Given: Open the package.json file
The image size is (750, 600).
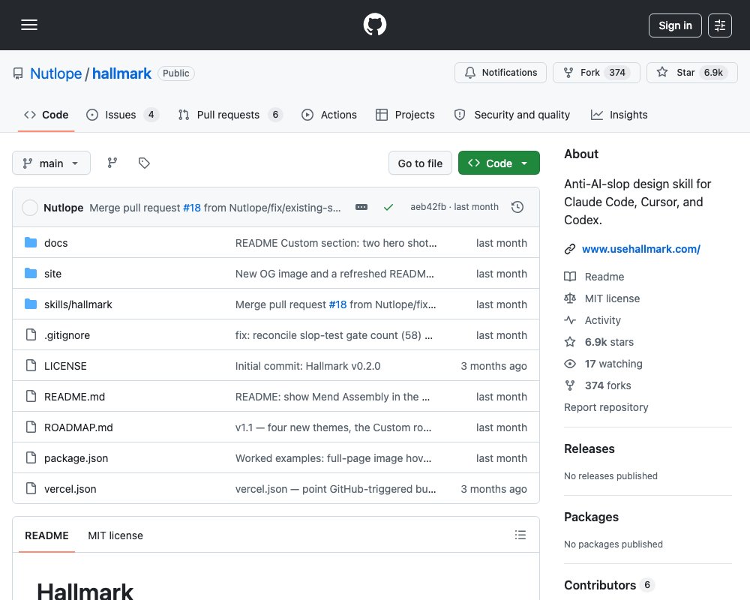Looking at the screenshot, I should [76, 458].
